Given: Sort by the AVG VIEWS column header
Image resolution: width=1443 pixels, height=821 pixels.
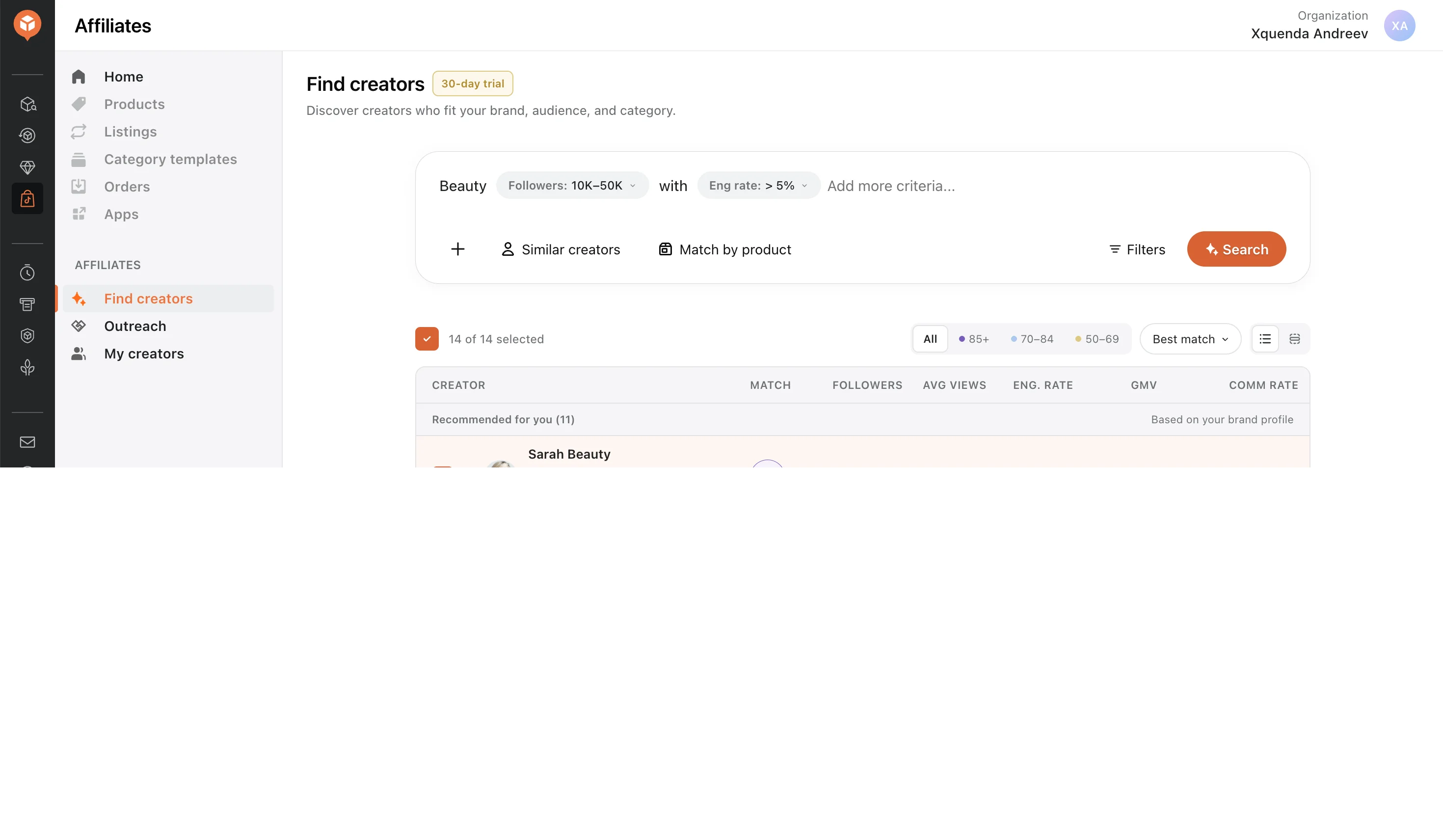Looking at the screenshot, I should coord(955,385).
